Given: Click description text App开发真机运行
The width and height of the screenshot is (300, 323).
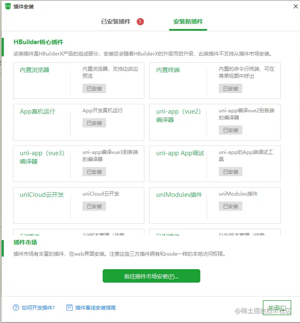Looking at the screenshot, I should (x=103, y=111).
